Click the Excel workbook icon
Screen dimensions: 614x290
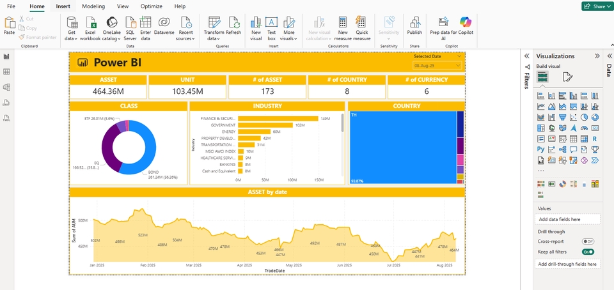pos(90,23)
